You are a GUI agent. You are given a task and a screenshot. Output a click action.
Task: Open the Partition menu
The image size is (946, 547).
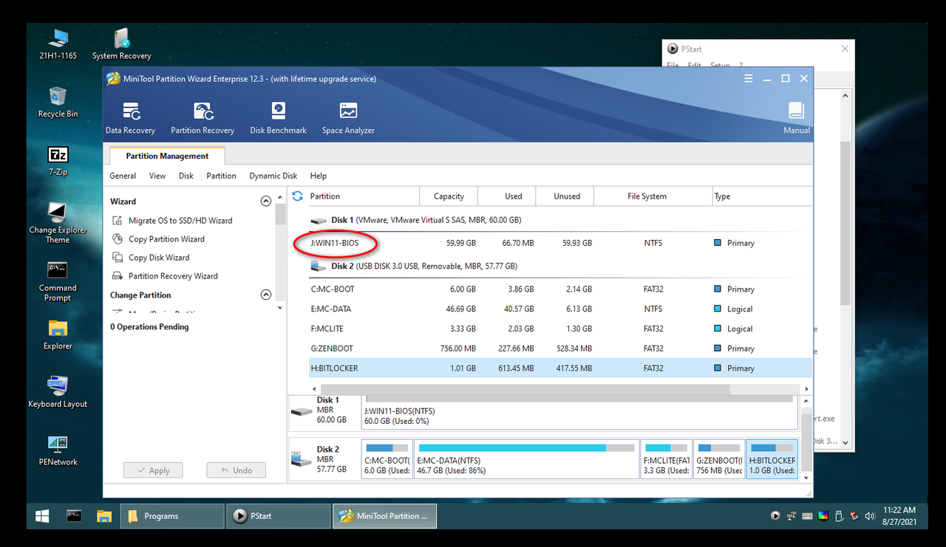[x=221, y=176]
